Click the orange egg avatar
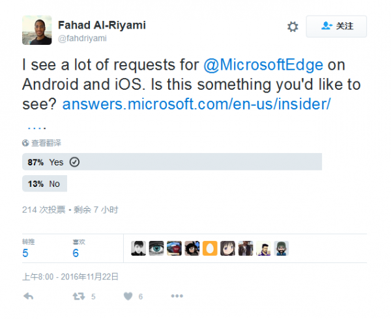The height and width of the screenshot is (319, 391). (210, 248)
